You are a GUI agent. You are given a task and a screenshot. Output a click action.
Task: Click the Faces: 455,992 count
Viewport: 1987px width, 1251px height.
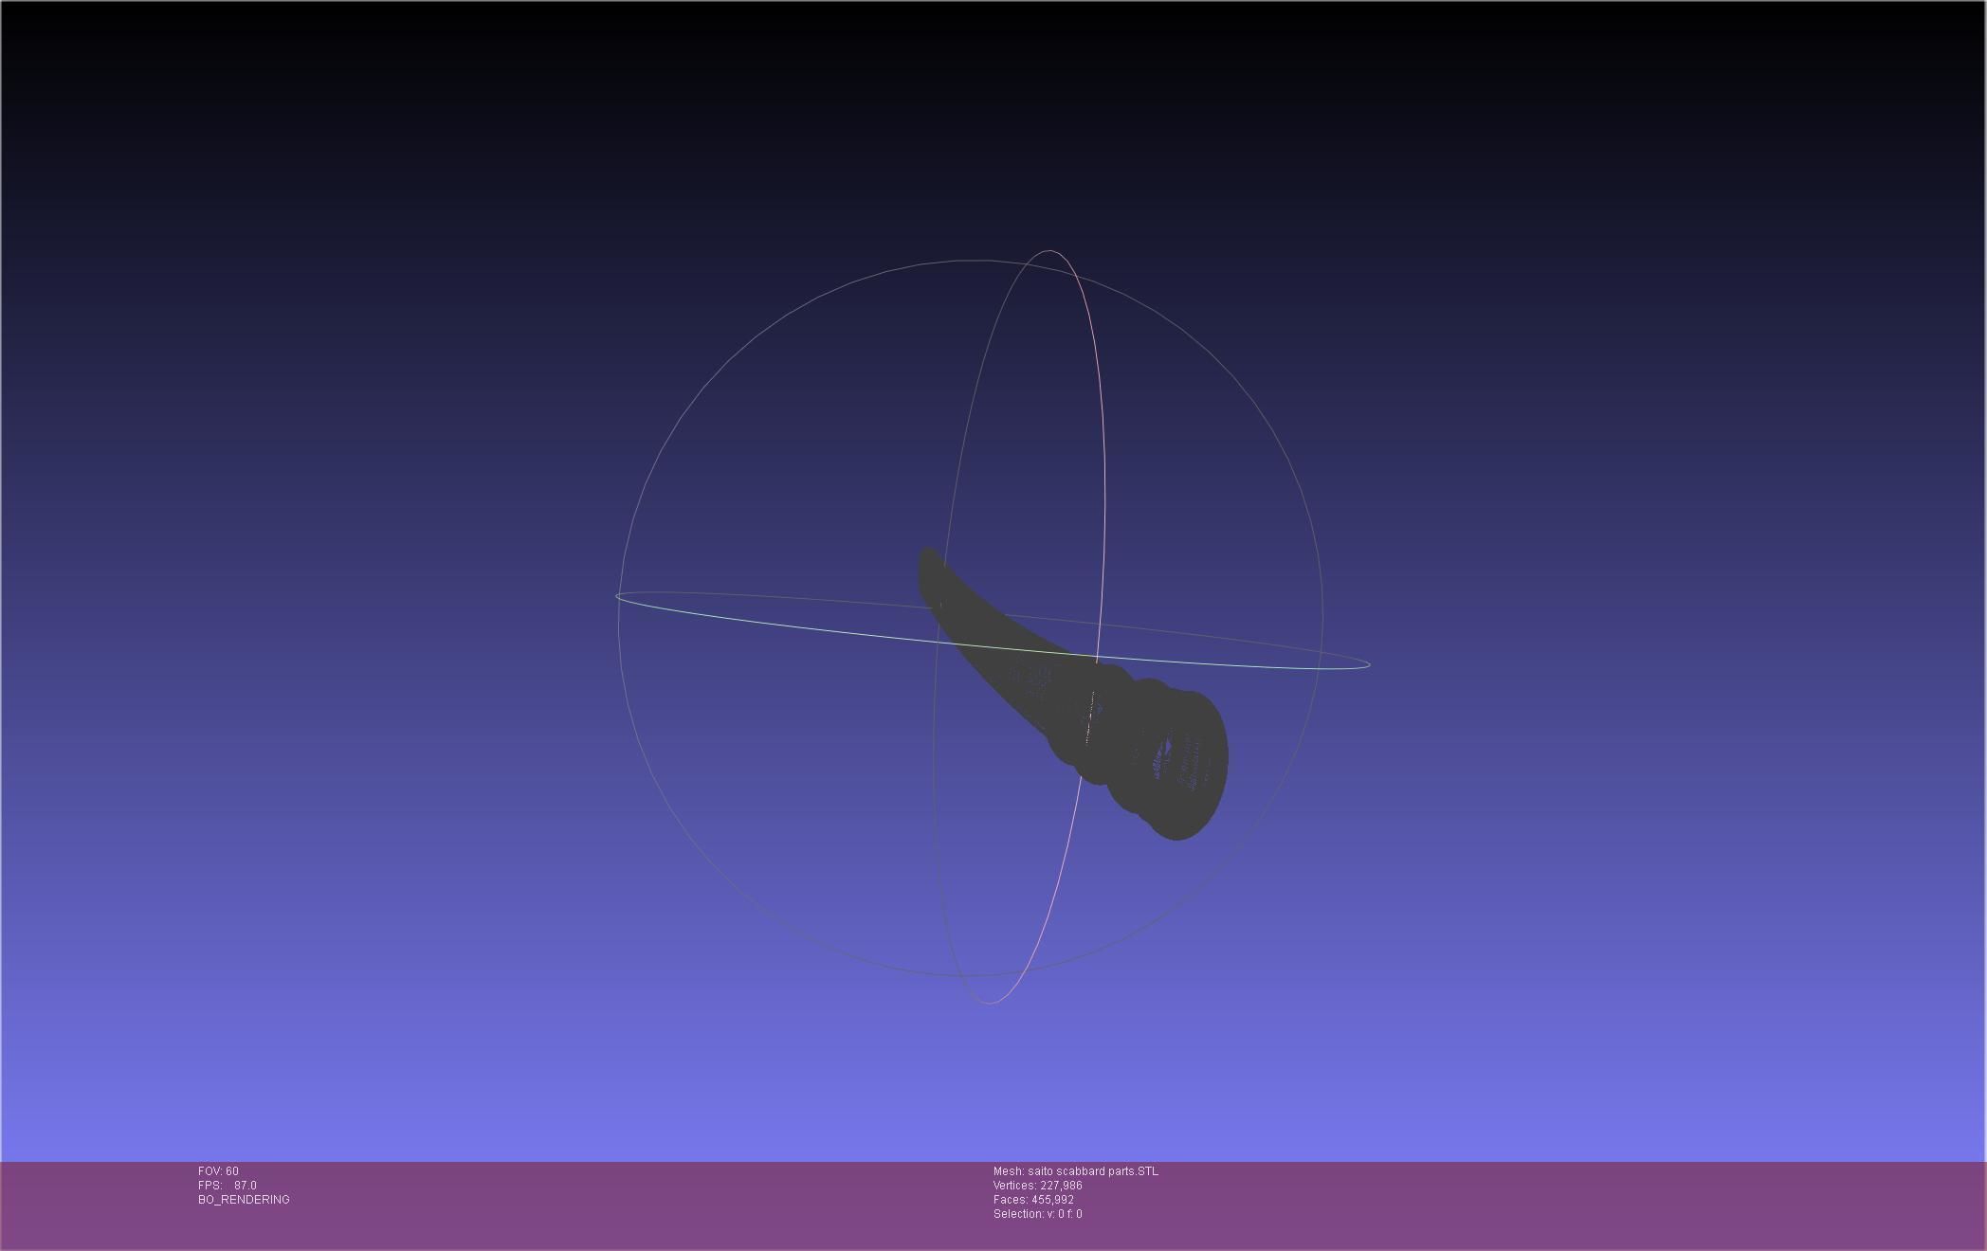(x=1033, y=1200)
